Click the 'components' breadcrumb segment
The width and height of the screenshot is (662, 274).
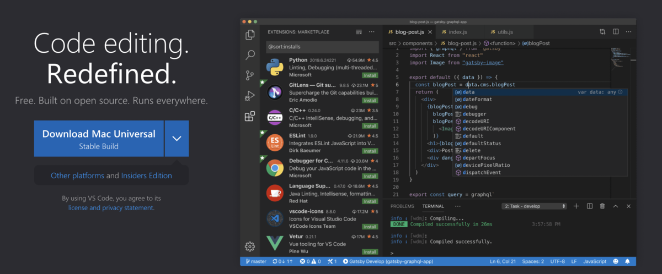[x=417, y=43]
